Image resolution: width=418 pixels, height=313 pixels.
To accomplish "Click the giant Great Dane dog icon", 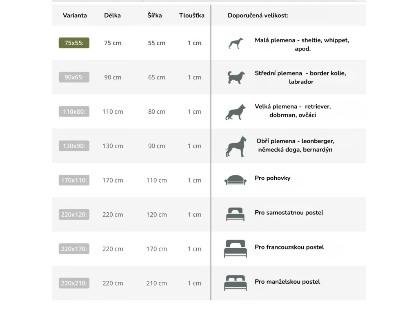I will (x=236, y=146).
